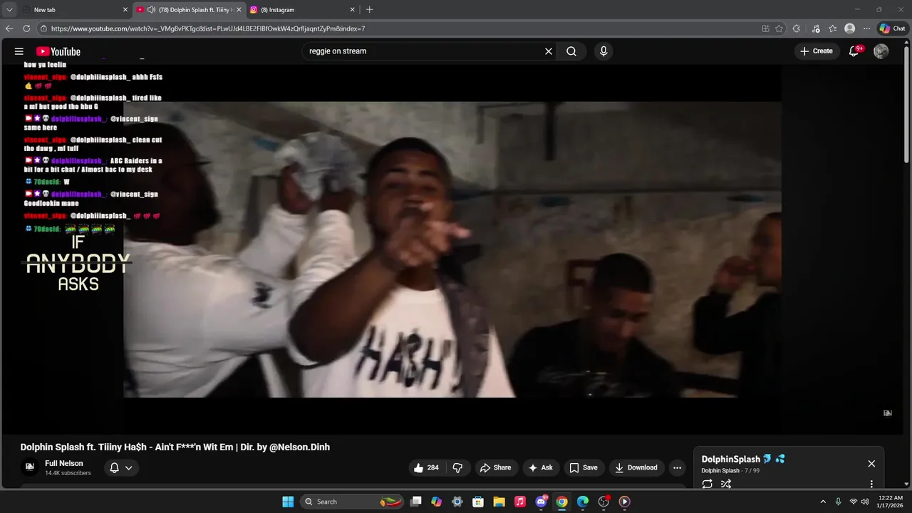Open the YouTube hamburger guide menu
Viewport: 912px width, 513px height.
click(19, 51)
